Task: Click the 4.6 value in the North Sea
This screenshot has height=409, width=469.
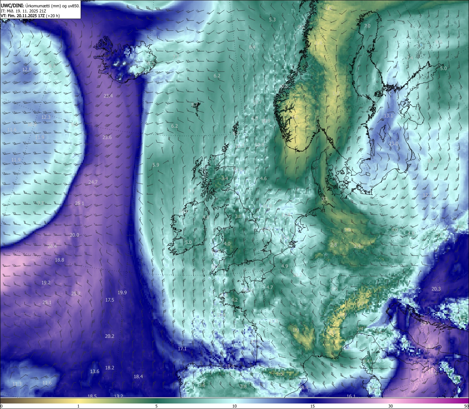Action: click(x=263, y=179)
